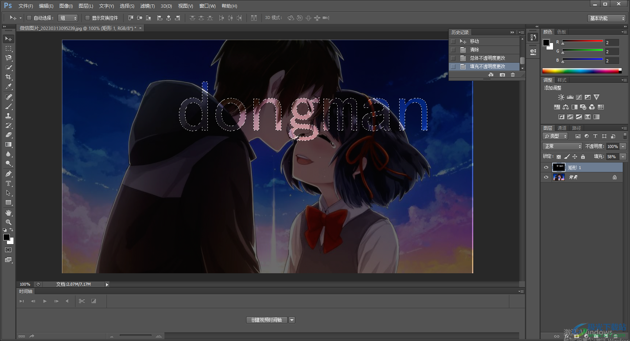Open the 图像(I) menu

66,6
